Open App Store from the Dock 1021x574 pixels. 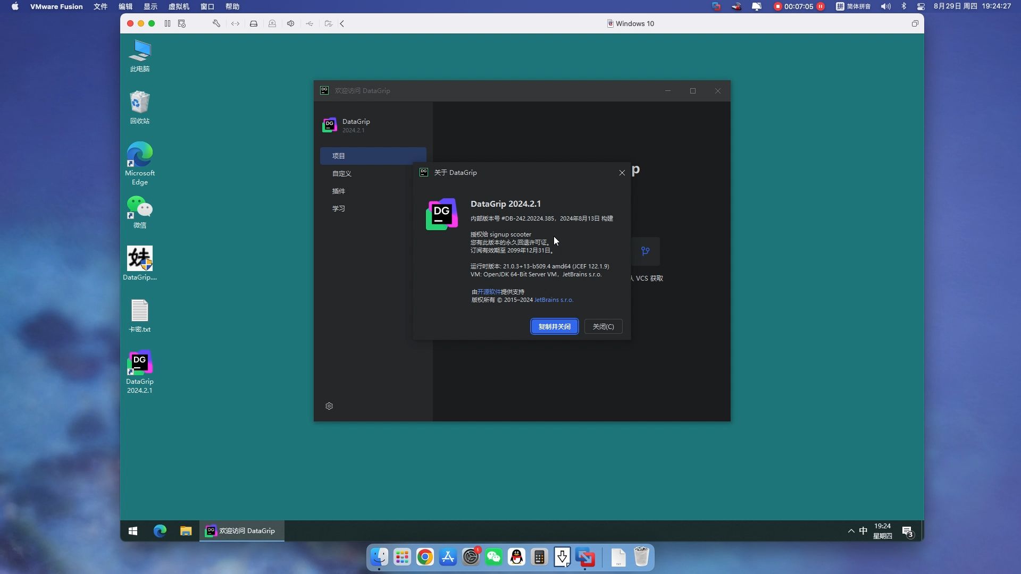[448, 557]
